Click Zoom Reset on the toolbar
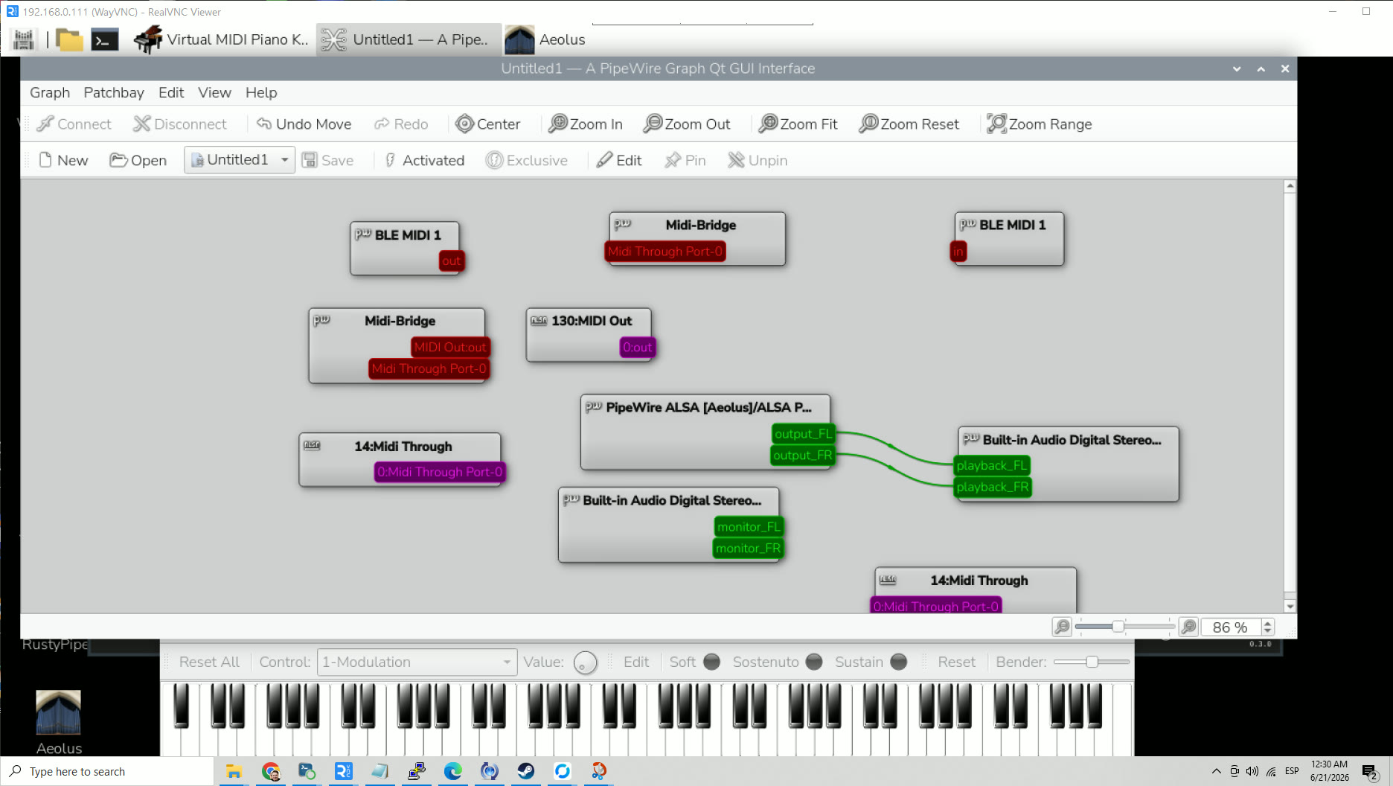The height and width of the screenshot is (786, 1393). [909, 124]
